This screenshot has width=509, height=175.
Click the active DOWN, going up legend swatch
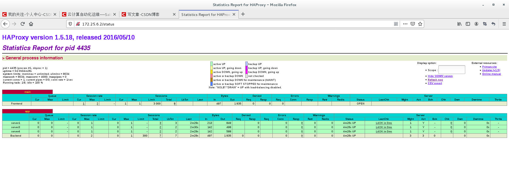click(211, 72)
